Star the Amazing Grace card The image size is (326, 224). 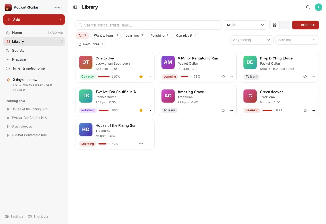click(x=223, y=110)
